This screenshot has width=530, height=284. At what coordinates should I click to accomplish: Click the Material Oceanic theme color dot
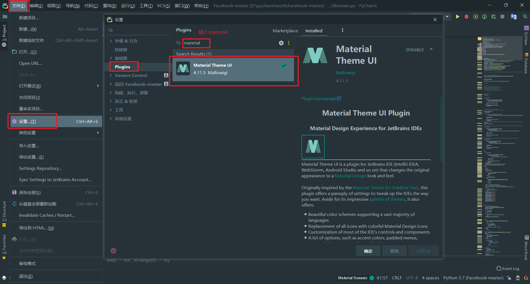click(x=372, y=278)
